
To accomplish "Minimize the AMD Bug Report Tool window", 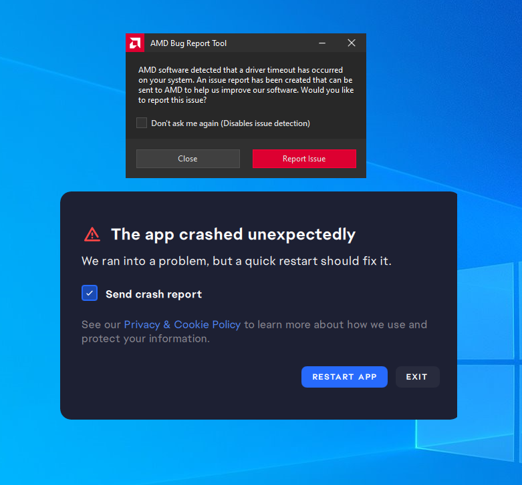I will (322, 43).
